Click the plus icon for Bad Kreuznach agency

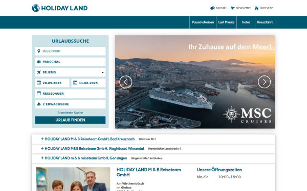(42, 139)
